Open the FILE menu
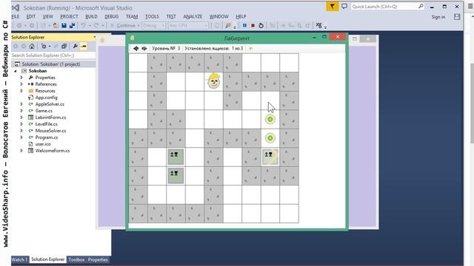Screen dimensions: 474x266 pyautogui.click(x=15, y=16)
